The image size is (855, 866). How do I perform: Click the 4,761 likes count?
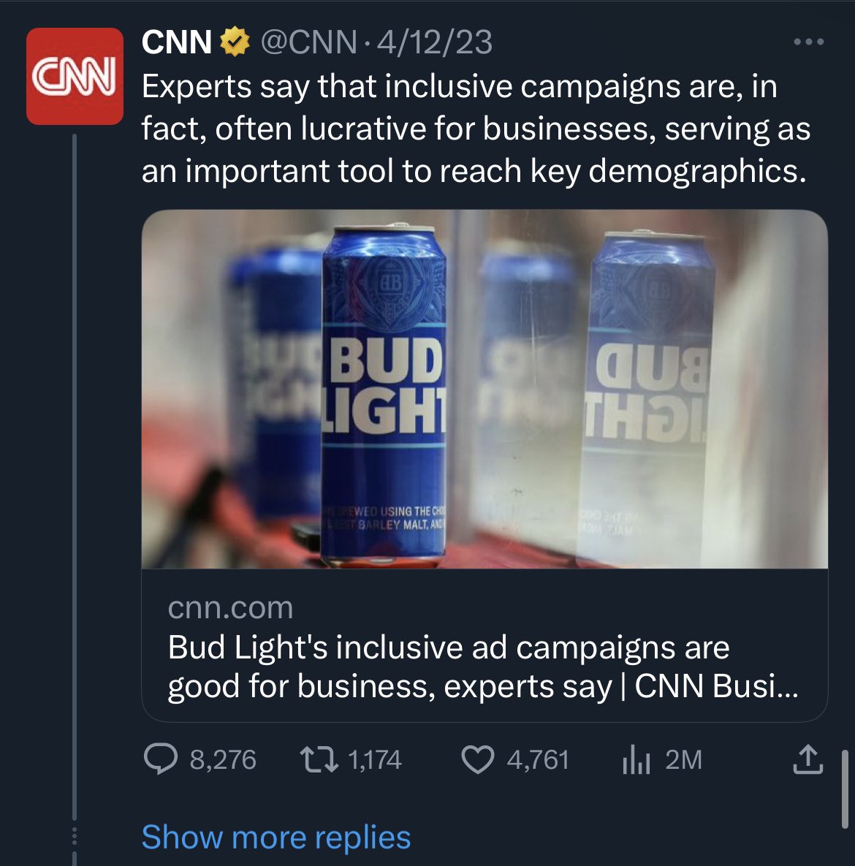(538, 760)
